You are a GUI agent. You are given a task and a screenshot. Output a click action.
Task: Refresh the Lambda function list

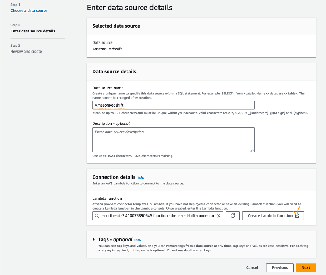coord(233,216)
